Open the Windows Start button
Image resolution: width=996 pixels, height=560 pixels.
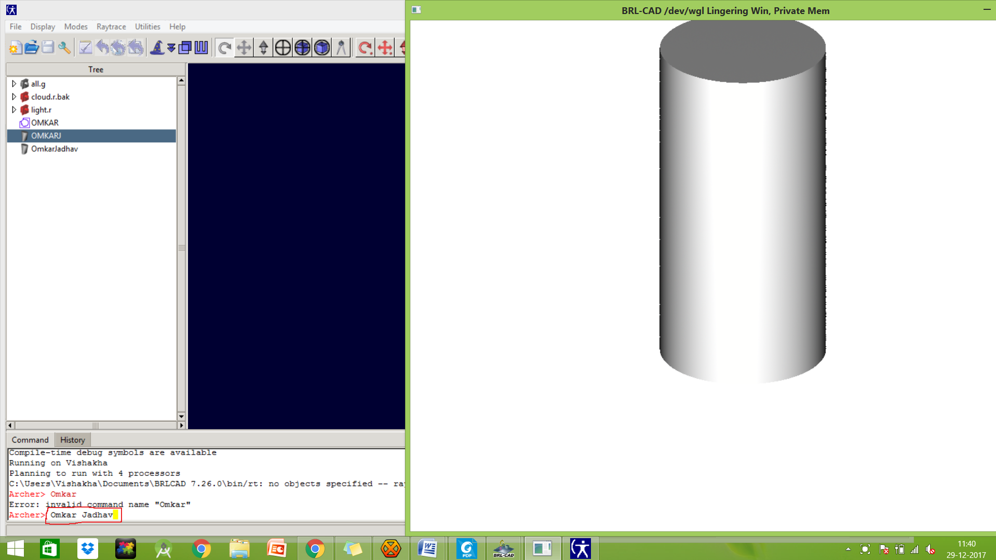[16, 549]
